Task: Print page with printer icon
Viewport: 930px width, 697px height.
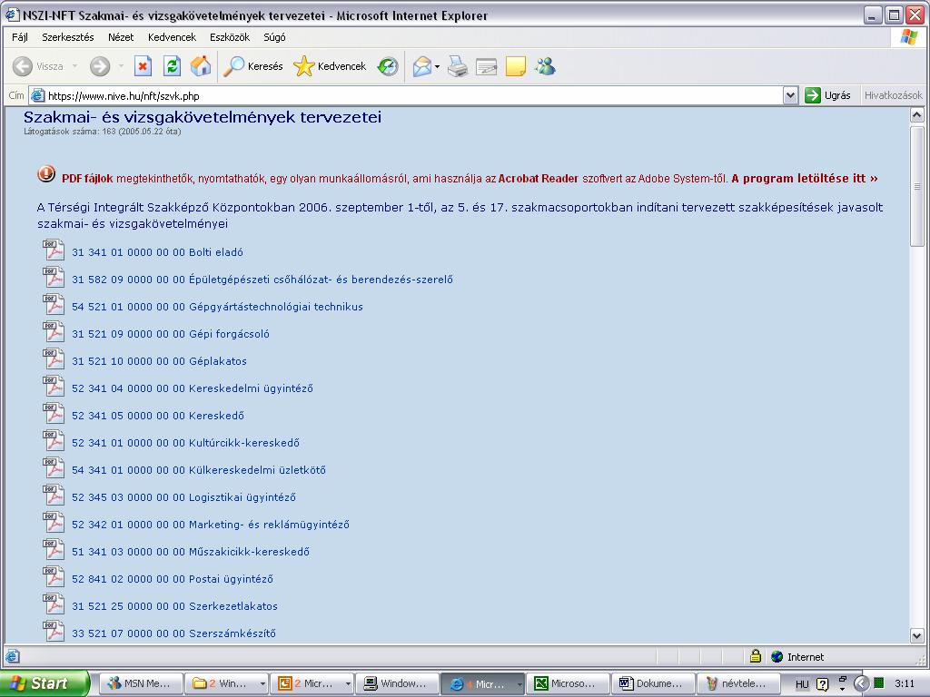Action: point(458,66)
